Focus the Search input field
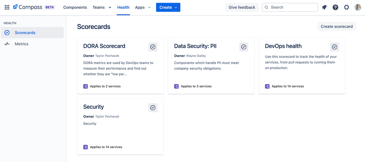 [x=290, y=7]
